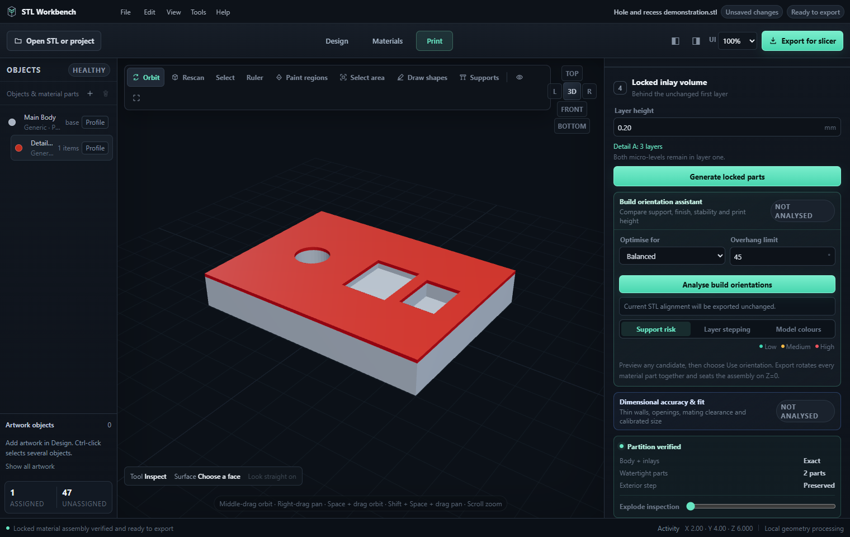Switch viewport to BOTTOM view
This screenshot has height=537, width=850.
pos(572,126)
